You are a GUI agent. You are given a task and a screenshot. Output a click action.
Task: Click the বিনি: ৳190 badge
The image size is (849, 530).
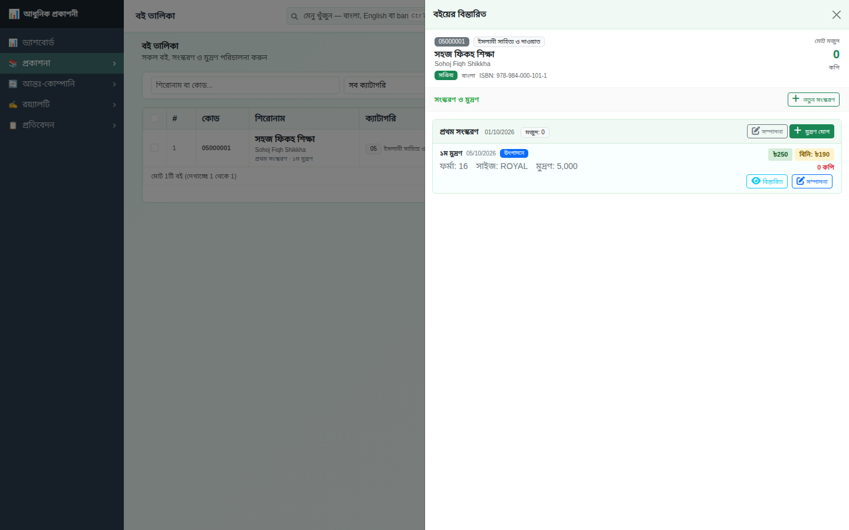pyautogui.click(x=814, y=154)
